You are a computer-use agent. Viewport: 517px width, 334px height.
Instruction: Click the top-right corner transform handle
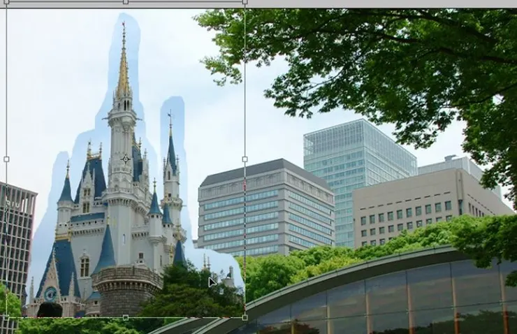(x=245, y=1)
